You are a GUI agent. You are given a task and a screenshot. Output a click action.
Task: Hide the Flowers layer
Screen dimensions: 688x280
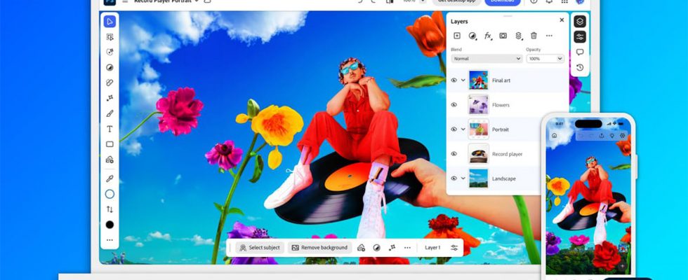(454, 105)
